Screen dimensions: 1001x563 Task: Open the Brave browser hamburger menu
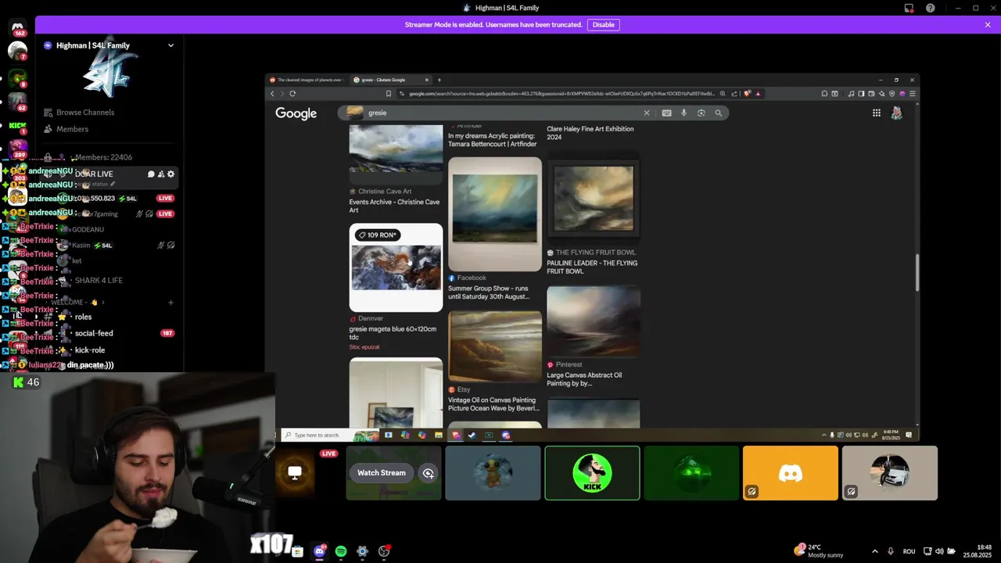point(912,93)
